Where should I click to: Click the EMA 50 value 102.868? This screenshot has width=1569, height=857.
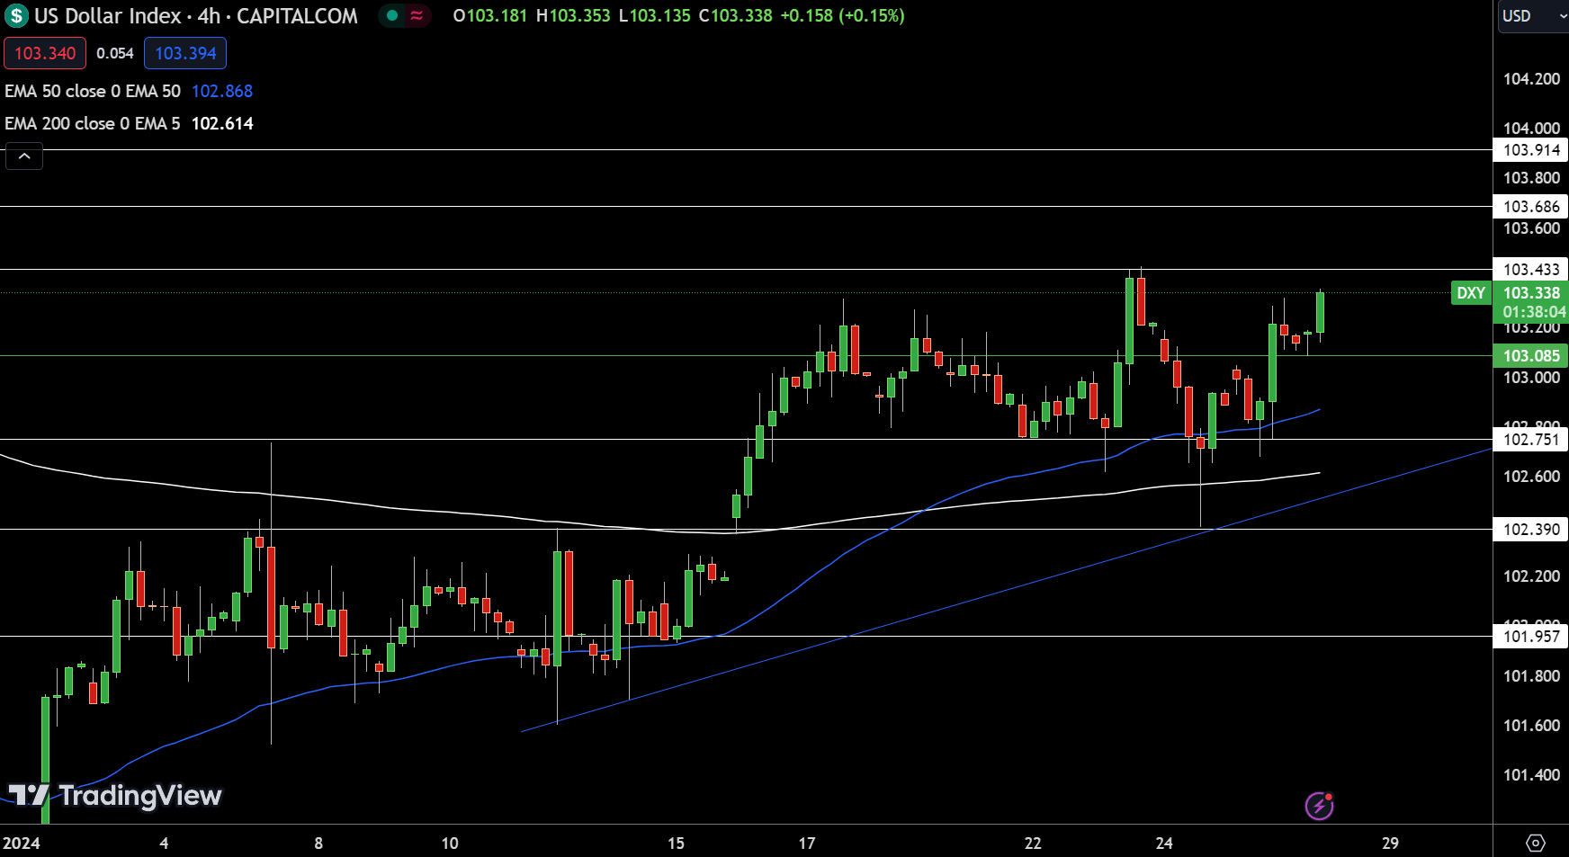[x=222, y=91]
